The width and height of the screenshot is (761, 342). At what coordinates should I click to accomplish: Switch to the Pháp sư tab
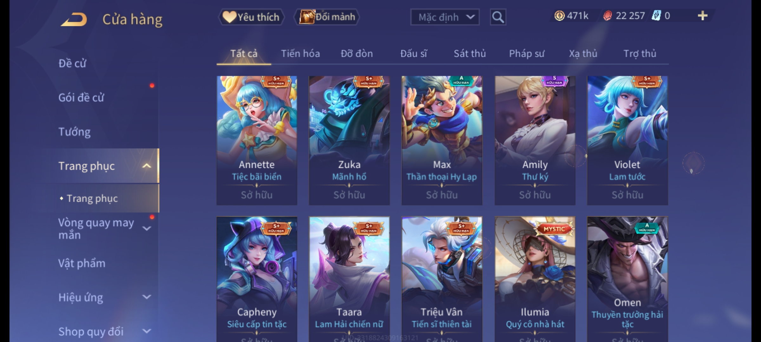coord(527,54)
